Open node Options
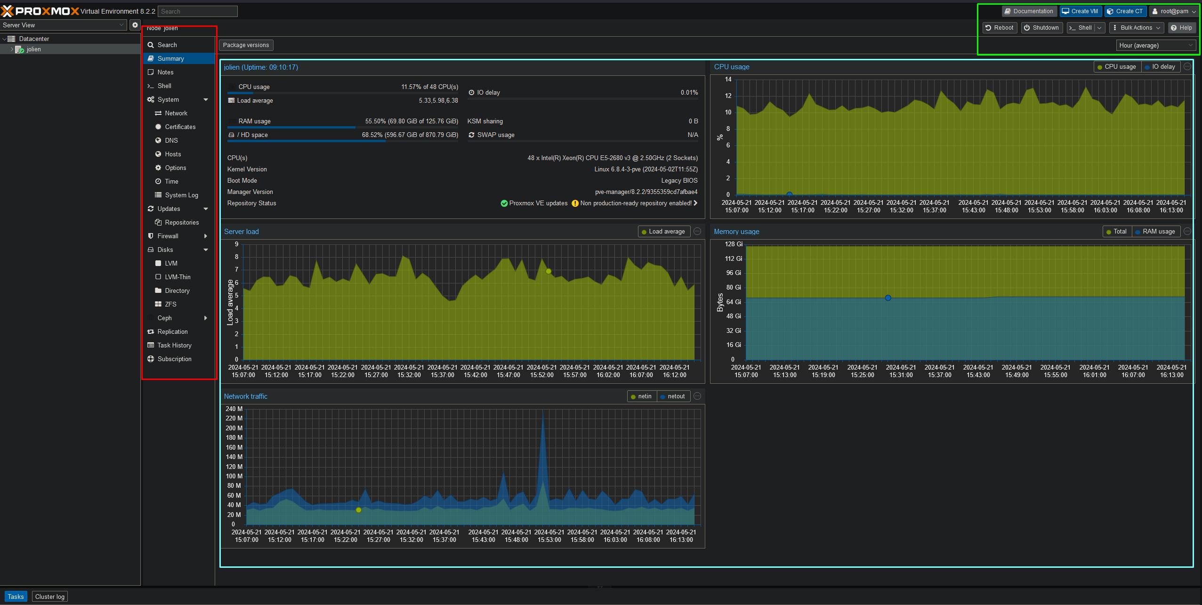The height and width of the screenshot is (605, 1202). pyautogui.click(x=179, y=168)
